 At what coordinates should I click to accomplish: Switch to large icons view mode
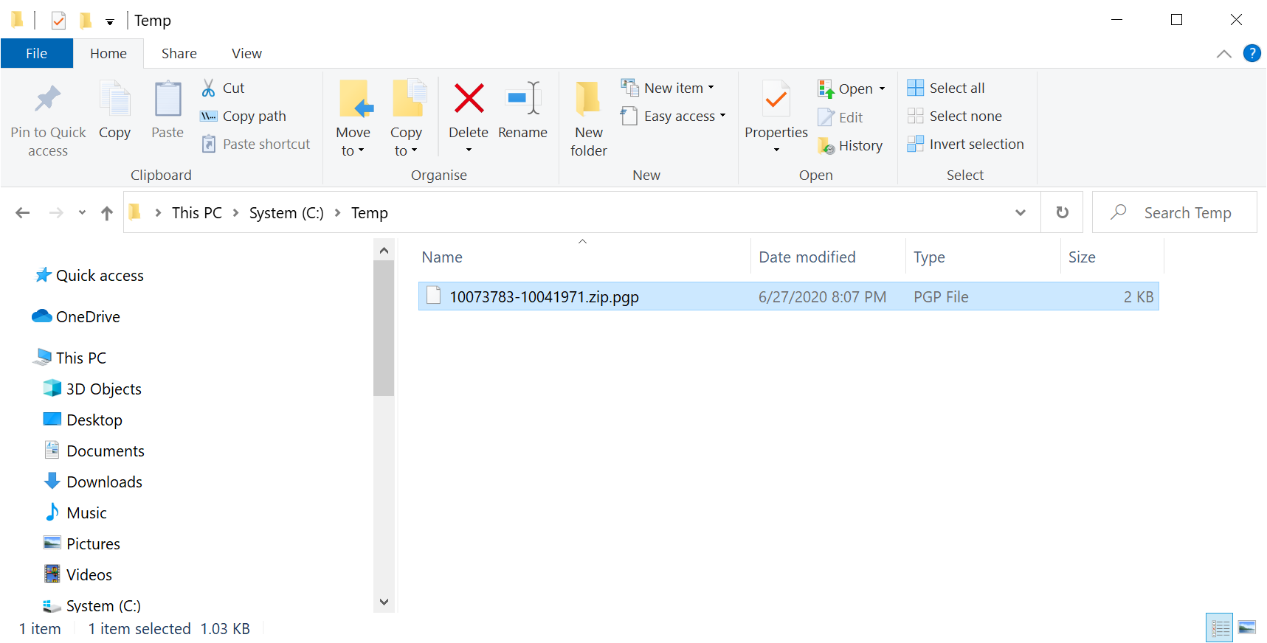point(1246,628)
